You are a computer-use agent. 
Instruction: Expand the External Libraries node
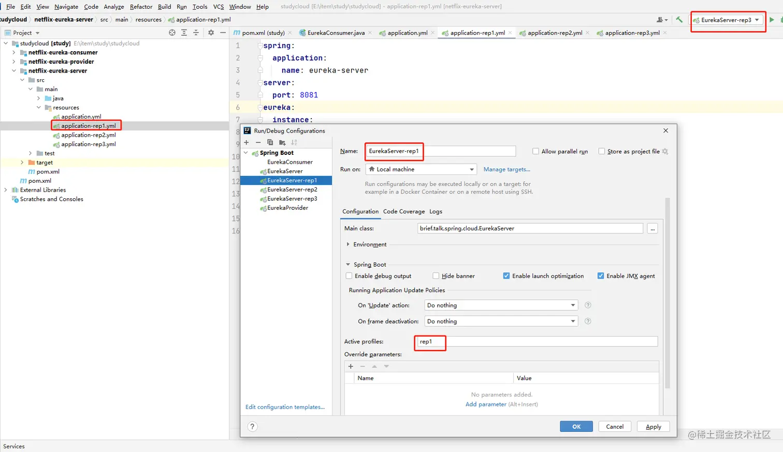5,190
